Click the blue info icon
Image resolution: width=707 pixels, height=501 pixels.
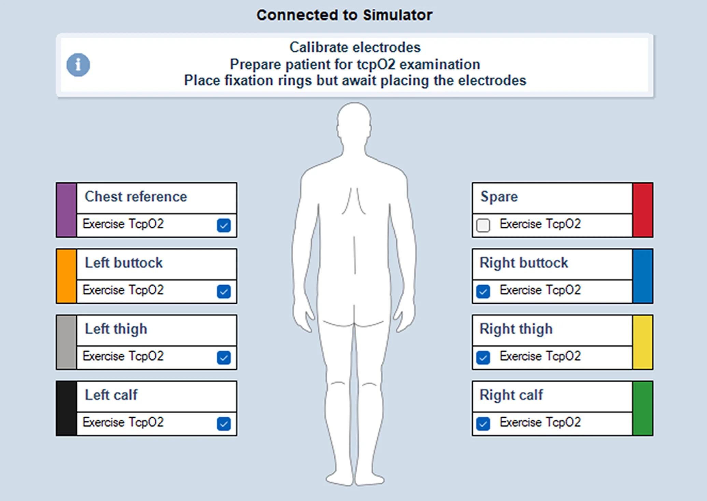pos(78,65)
